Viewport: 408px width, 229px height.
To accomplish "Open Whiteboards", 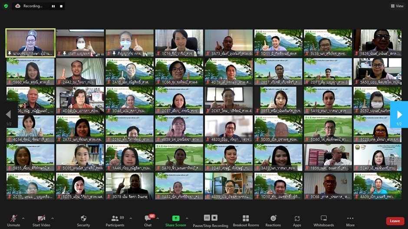I will click(x=324, y=221).
